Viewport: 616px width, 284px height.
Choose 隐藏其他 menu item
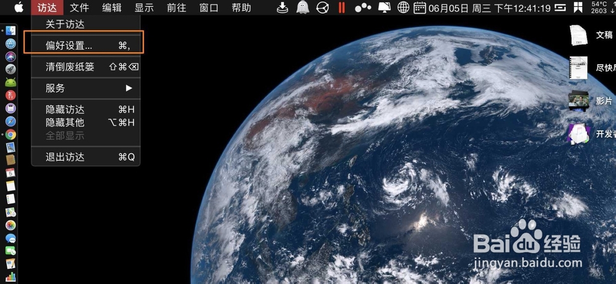pyautogui.click(x=86, y=123)
